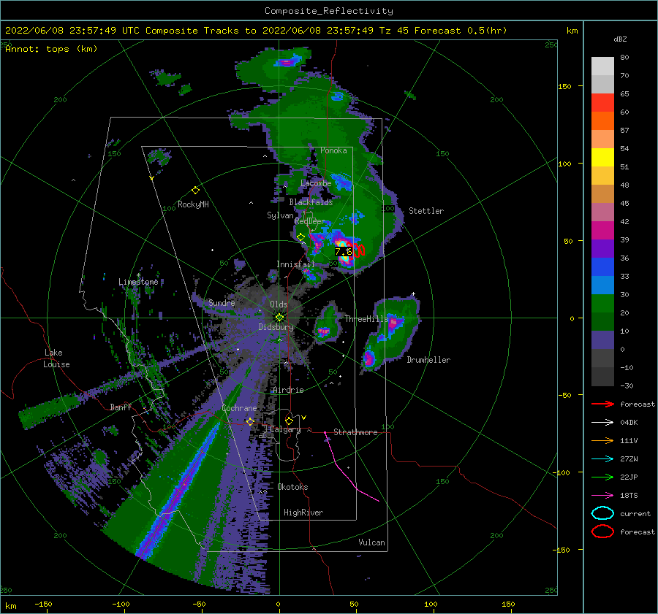Select the 7.6 storm top annotation

coord(344,251)
